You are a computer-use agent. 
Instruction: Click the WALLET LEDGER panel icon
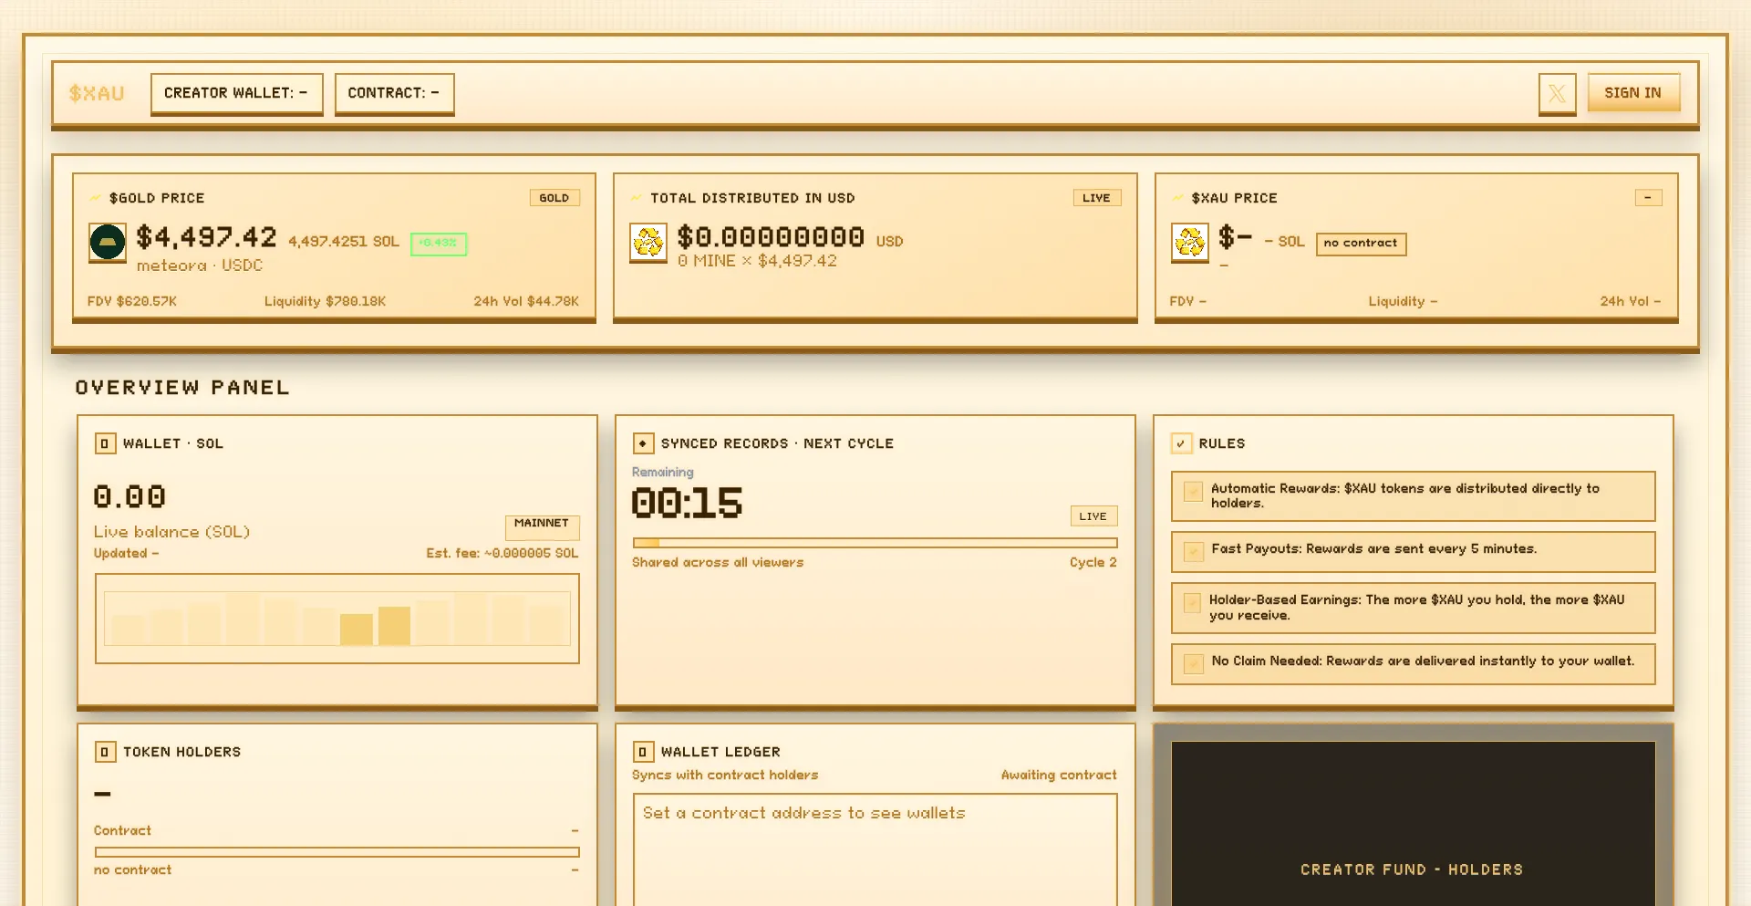644,752
